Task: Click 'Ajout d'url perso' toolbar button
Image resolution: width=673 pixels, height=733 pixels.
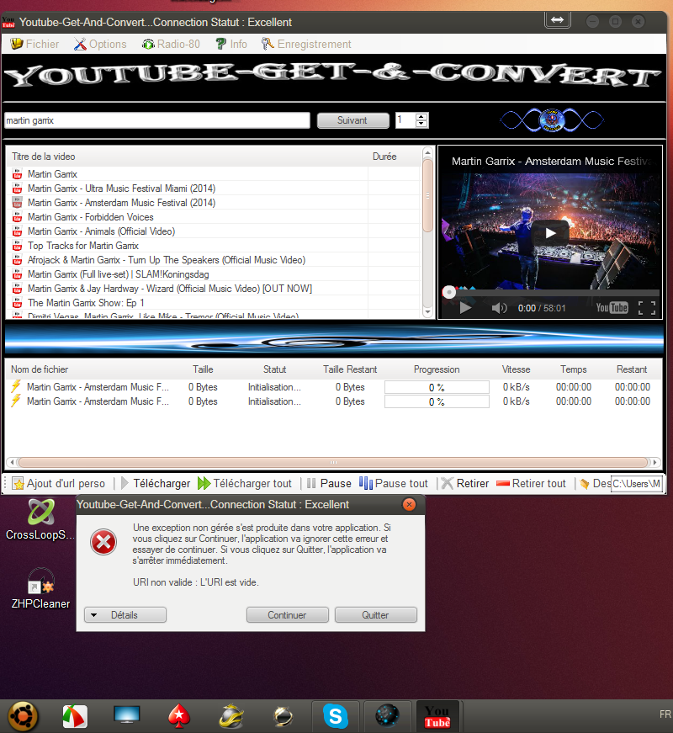Action: tap(59, 483)
